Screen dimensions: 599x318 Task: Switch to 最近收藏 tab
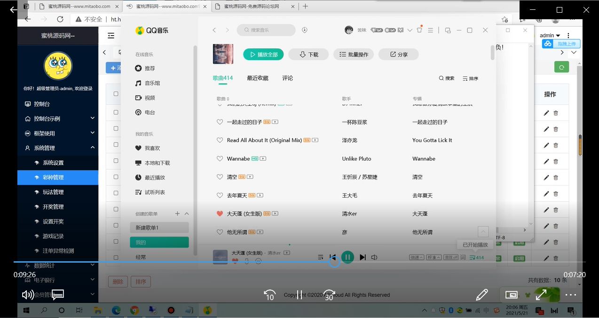(258, 78)
